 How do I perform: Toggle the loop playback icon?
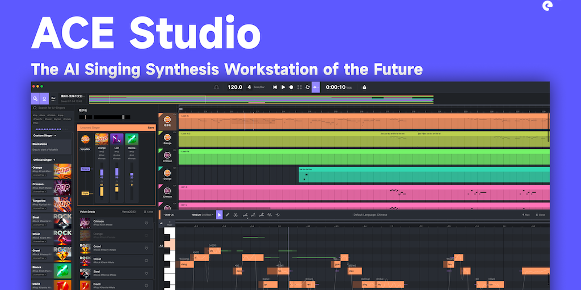[x=307, y=87]
